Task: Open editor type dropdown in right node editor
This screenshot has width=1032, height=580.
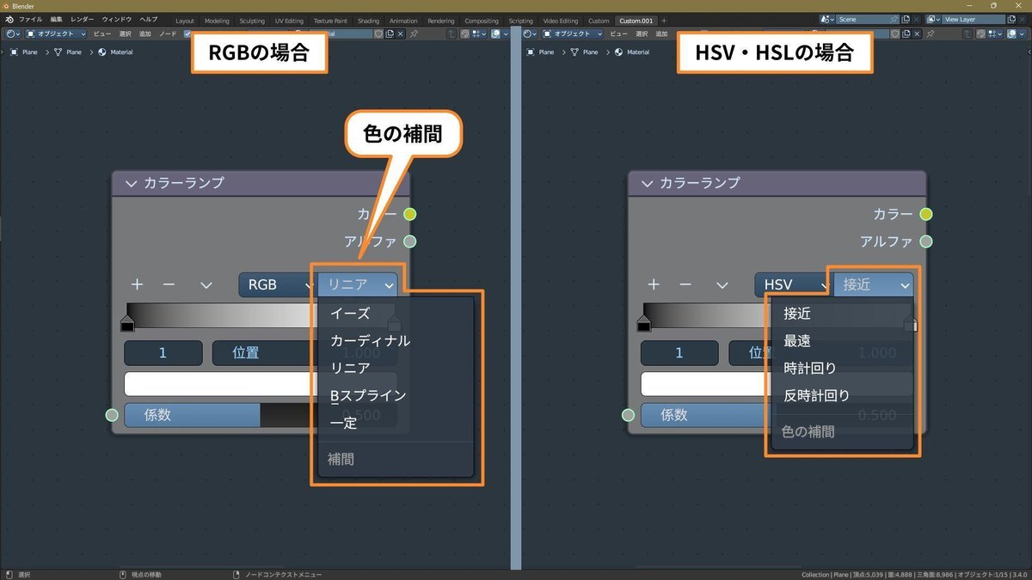Action: coord(528,34)
